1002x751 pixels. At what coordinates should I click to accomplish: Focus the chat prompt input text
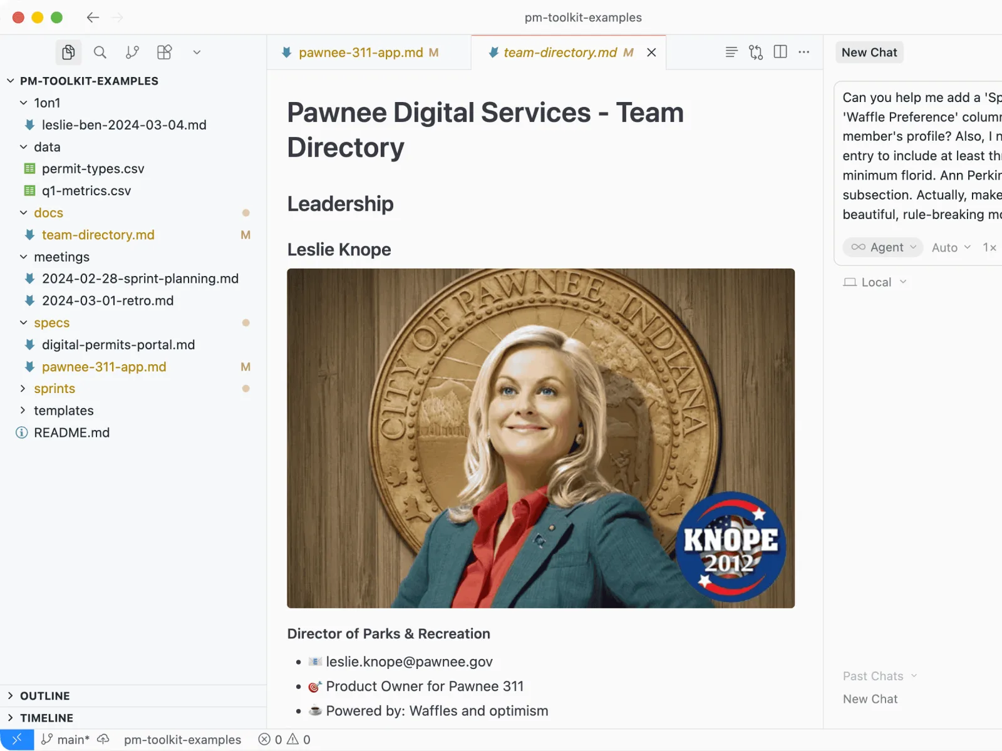click(x=922, y=156)
